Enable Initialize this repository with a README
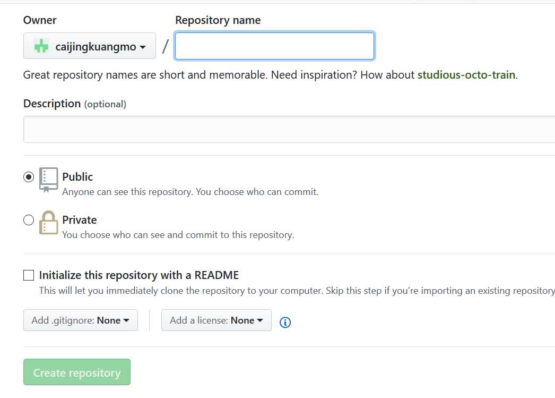The height and width of the screenshot is (398, 555). (29, 275)
